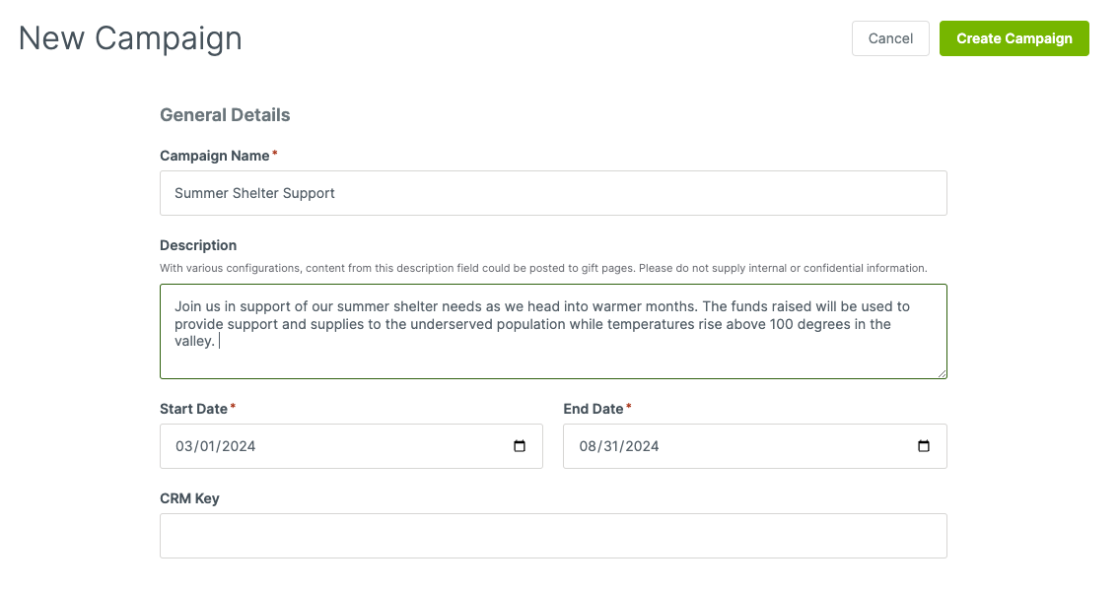The height and width of the screenshot is (591, 1119).
Task: Click the Create Campaign button
Action: pos(1014,38)
